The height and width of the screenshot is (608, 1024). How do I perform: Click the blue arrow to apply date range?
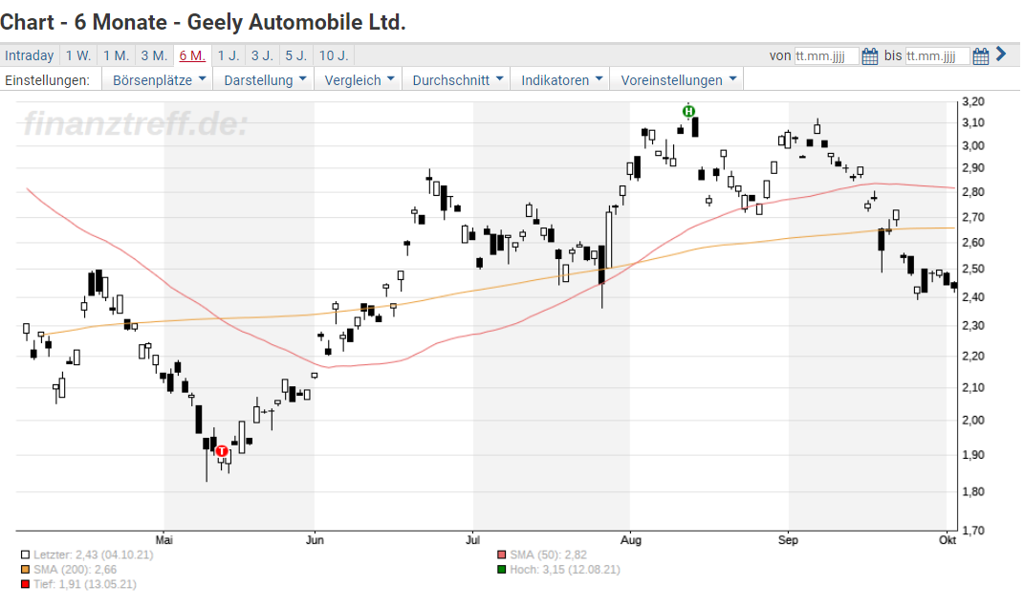tap(1001, 54)
